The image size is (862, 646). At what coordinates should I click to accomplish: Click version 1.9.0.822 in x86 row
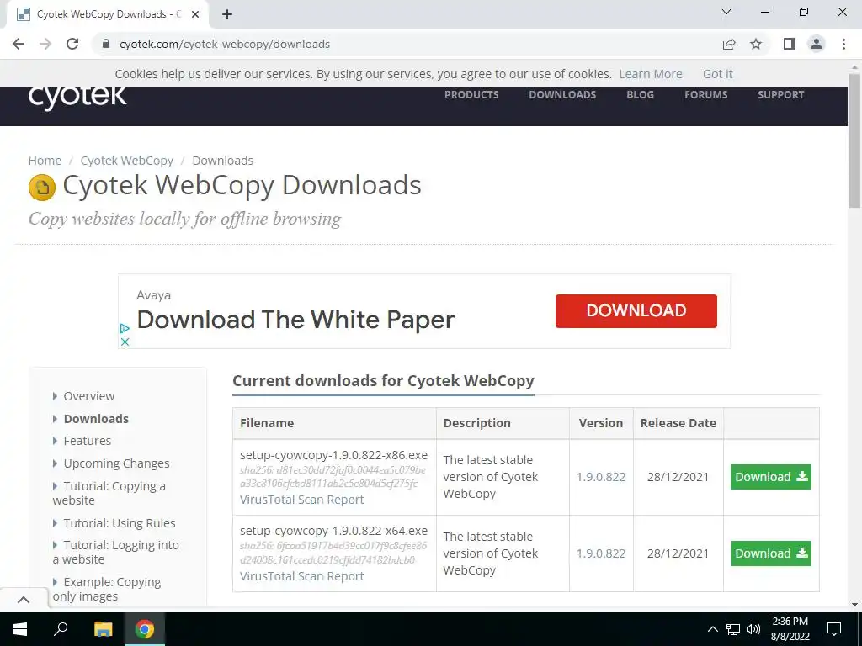pos(601,477)
